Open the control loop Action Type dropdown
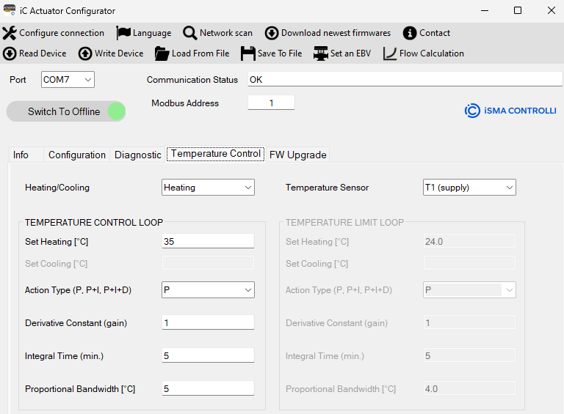Image resolution: width=564 pixels, height=414 pixels. coord(208,290)
